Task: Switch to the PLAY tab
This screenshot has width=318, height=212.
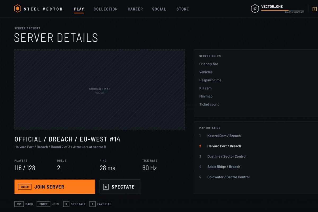Action: (79, 9)
